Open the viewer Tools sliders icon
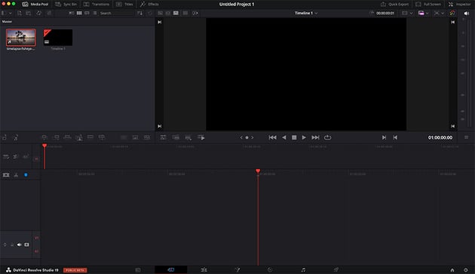Screen dimensions: 475x274 click(163, 137)
